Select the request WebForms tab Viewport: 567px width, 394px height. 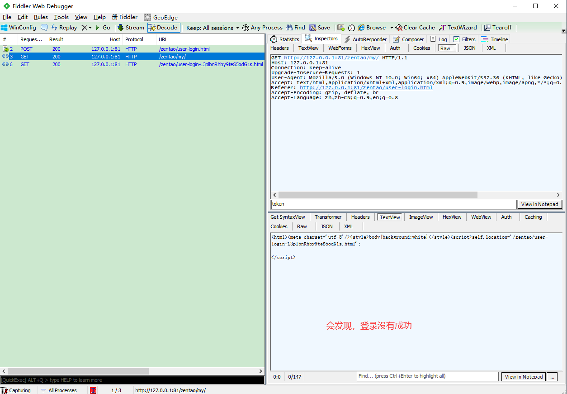[x=340, y=48]
